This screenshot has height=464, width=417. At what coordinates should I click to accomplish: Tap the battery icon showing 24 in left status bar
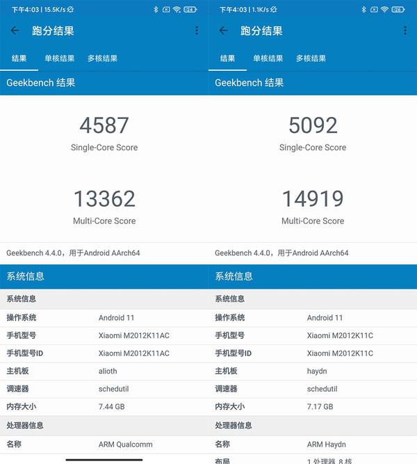point(190,10)
